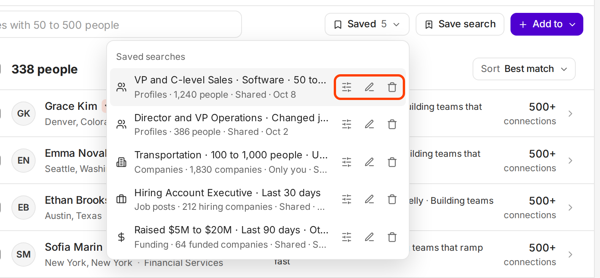This screenshot has height=278, width=600.
Task: Click the EN avatar
Action: [x=24, y=161]
